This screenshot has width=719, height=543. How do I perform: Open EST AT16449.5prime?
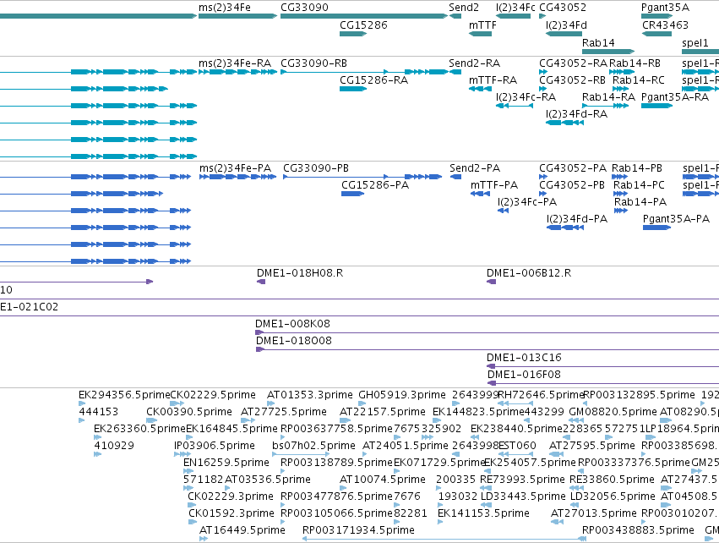242,530
